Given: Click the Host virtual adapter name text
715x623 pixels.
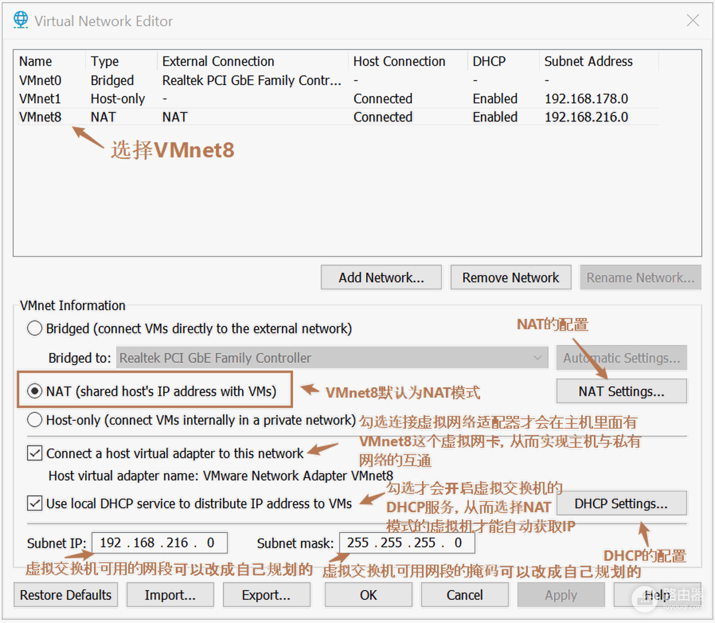Looking at the screenshot, I should (x=221, y=476).
